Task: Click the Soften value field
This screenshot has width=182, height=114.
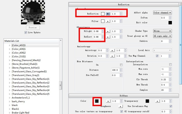Action: point(165,18)
